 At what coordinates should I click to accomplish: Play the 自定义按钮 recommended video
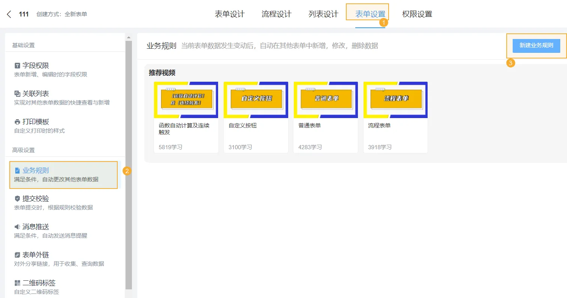256,100
